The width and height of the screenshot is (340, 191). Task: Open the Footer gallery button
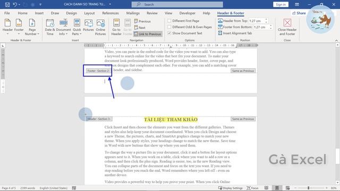tap(19, 27)
